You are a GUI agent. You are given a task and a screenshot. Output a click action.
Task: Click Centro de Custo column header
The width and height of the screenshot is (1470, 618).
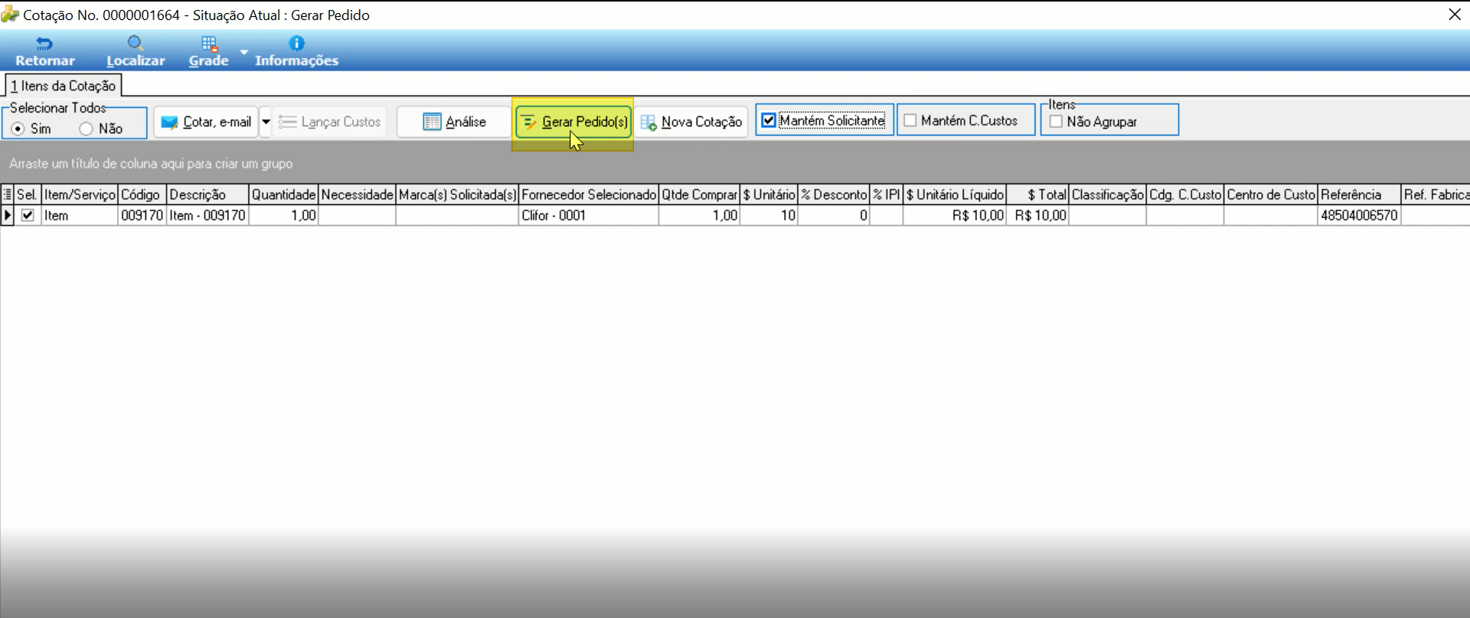1271,195
